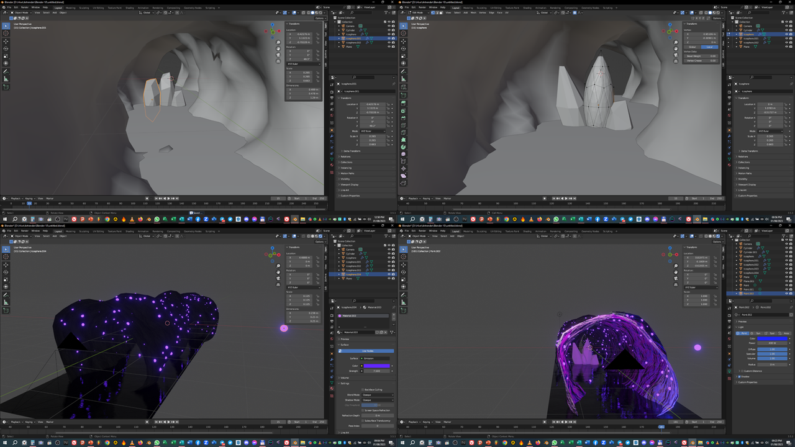Expand Delta Transform panel in Icosphere.001 window
Screen dimensions: 795x447
(352, 151)
